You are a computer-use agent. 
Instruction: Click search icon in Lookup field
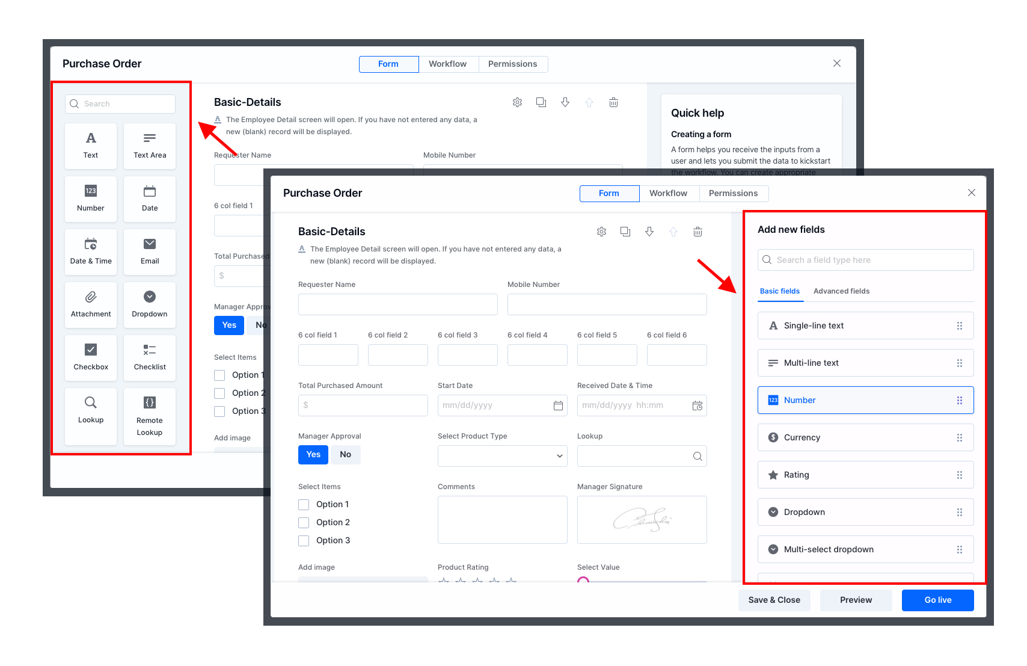tap(697, 456)
